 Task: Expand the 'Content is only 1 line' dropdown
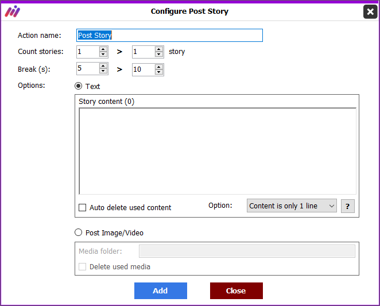(x=292, y=206)
